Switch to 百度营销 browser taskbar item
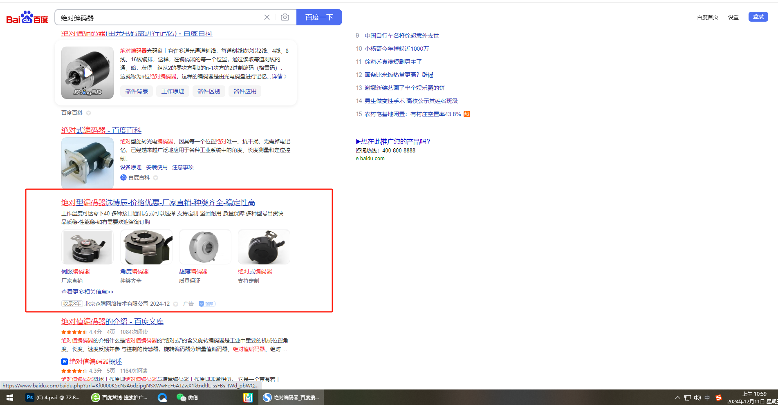The image size is (778, 405). coord(119,397)
